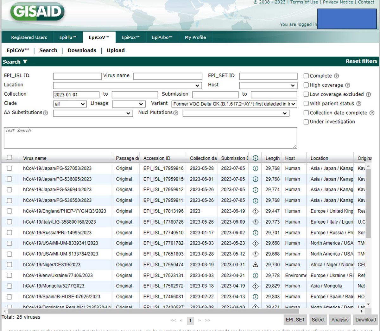
Task: Open the Lineage dropdown
Action: pos(129,104)
